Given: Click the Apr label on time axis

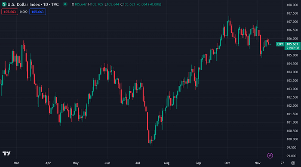Looking at the screenshot, I should click(x=48, y=163).
